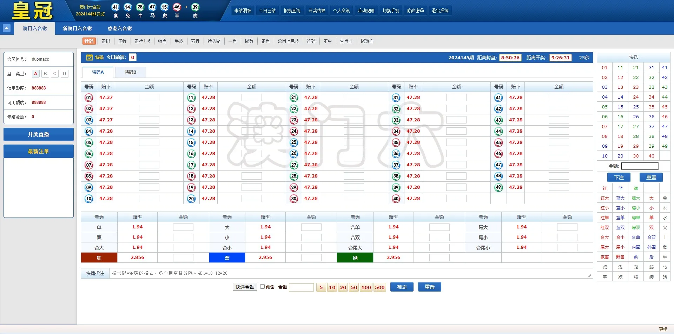The width and height of the screenshot is (674, 334).
Task: Click special drawn ball 39 in the header
Action: pos(195,7)
